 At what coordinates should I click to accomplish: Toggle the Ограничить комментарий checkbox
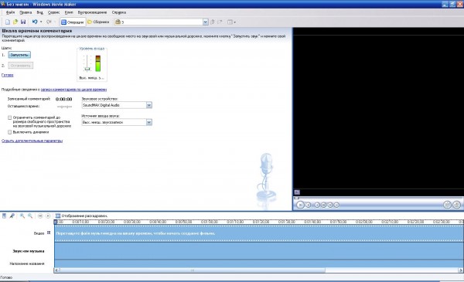pyautogui.click(x=10, y=117)
